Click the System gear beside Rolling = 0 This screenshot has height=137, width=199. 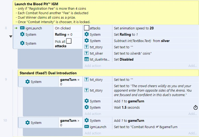pos(22,34)
